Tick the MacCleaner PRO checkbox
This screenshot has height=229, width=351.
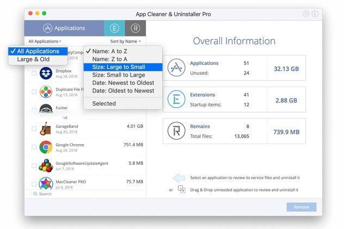(x=34, y=184)
